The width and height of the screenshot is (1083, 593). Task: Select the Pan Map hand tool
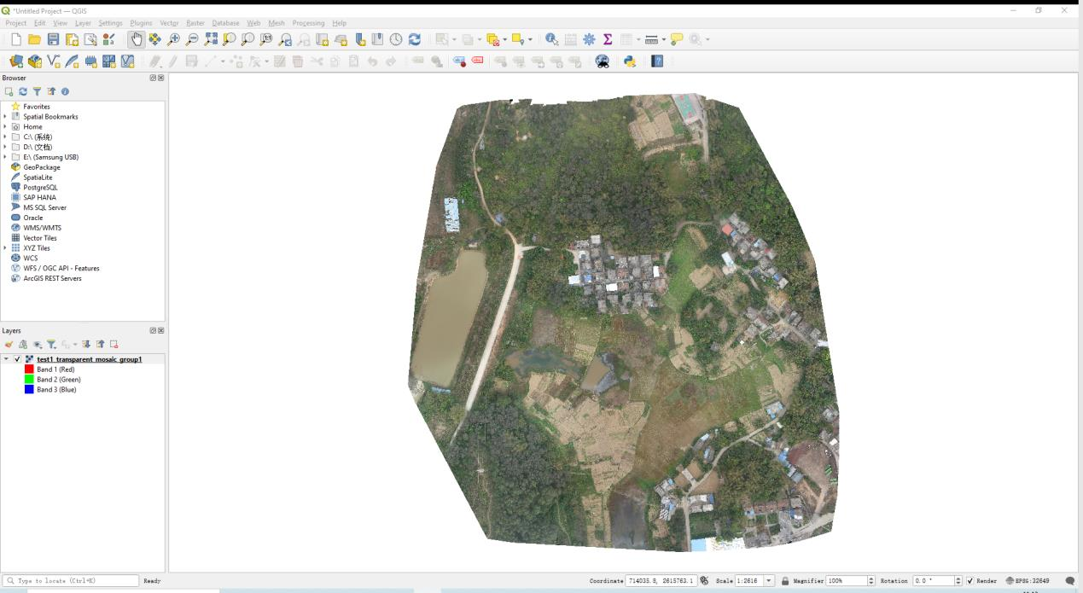(x=137, y=39)
